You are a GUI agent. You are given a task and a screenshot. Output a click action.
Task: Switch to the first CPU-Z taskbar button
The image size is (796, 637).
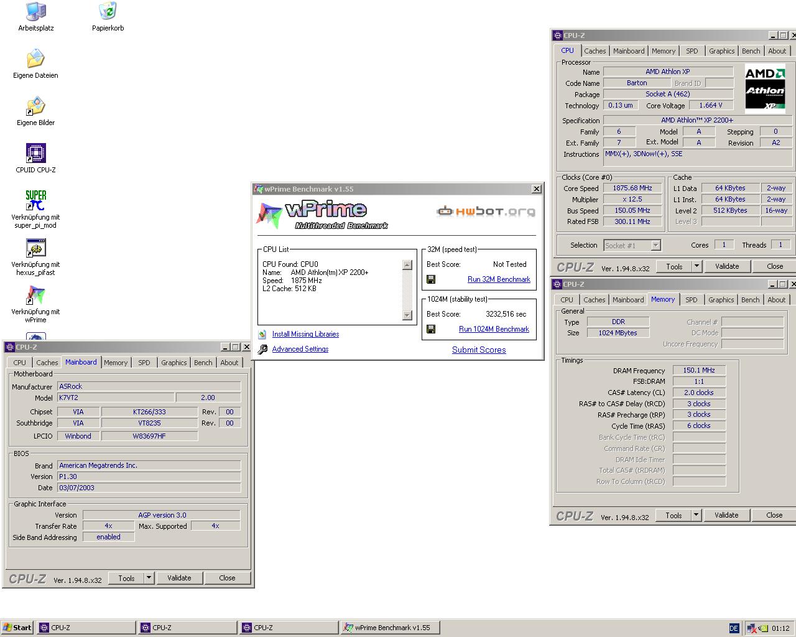[x=86, y=628]
